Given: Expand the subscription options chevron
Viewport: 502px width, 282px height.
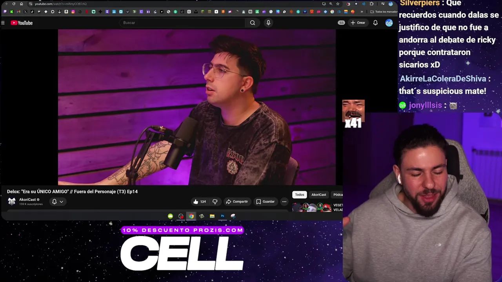Looking at the screenshot, I should (61, 202).
